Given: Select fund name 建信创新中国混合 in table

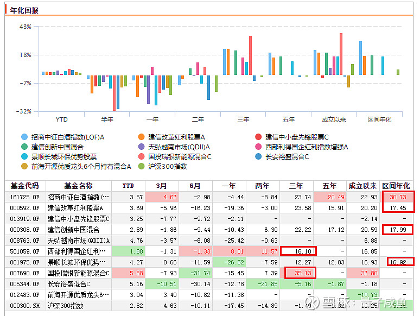Looking at the screenshot, I should click(x=73, y=230).
